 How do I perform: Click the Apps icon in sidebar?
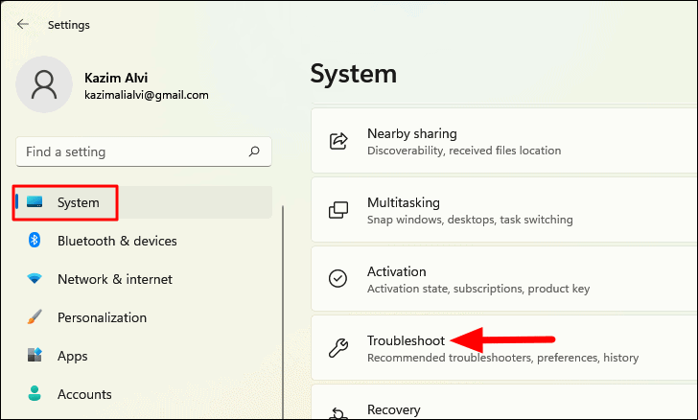(35, 355)
